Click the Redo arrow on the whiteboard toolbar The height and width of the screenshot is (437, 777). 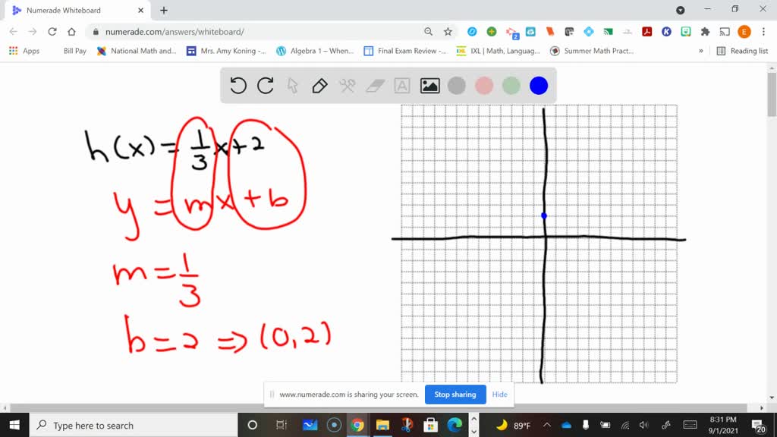(x=265, y=86)
